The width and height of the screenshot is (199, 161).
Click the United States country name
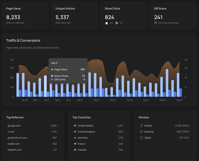pos(85,126)
